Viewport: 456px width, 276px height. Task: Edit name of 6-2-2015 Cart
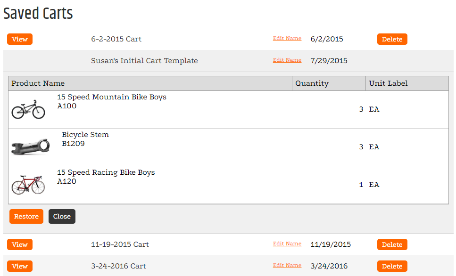click(x=287, y=38)
